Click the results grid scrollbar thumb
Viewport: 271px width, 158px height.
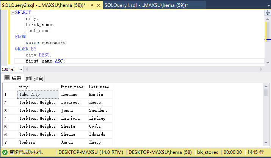pyautogui.click(x=266, y=92)
